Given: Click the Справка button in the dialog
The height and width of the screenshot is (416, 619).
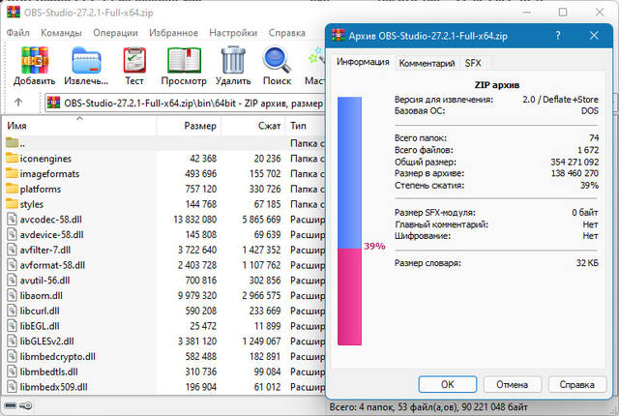Looking at the screenshot, I should 576,384.
